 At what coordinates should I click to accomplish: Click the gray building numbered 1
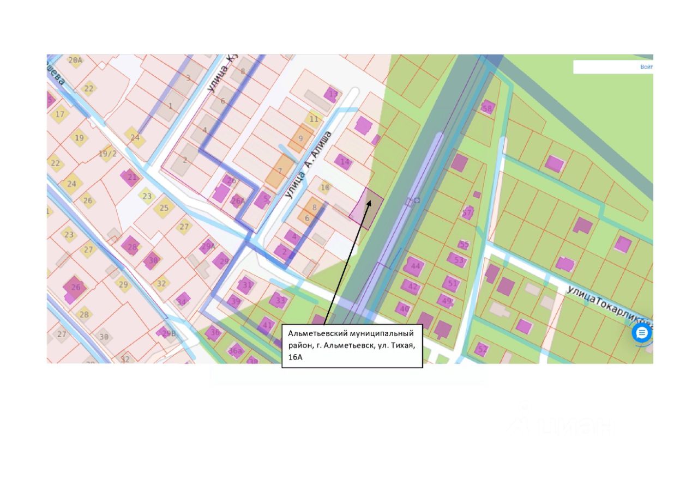tap(170, 105)
